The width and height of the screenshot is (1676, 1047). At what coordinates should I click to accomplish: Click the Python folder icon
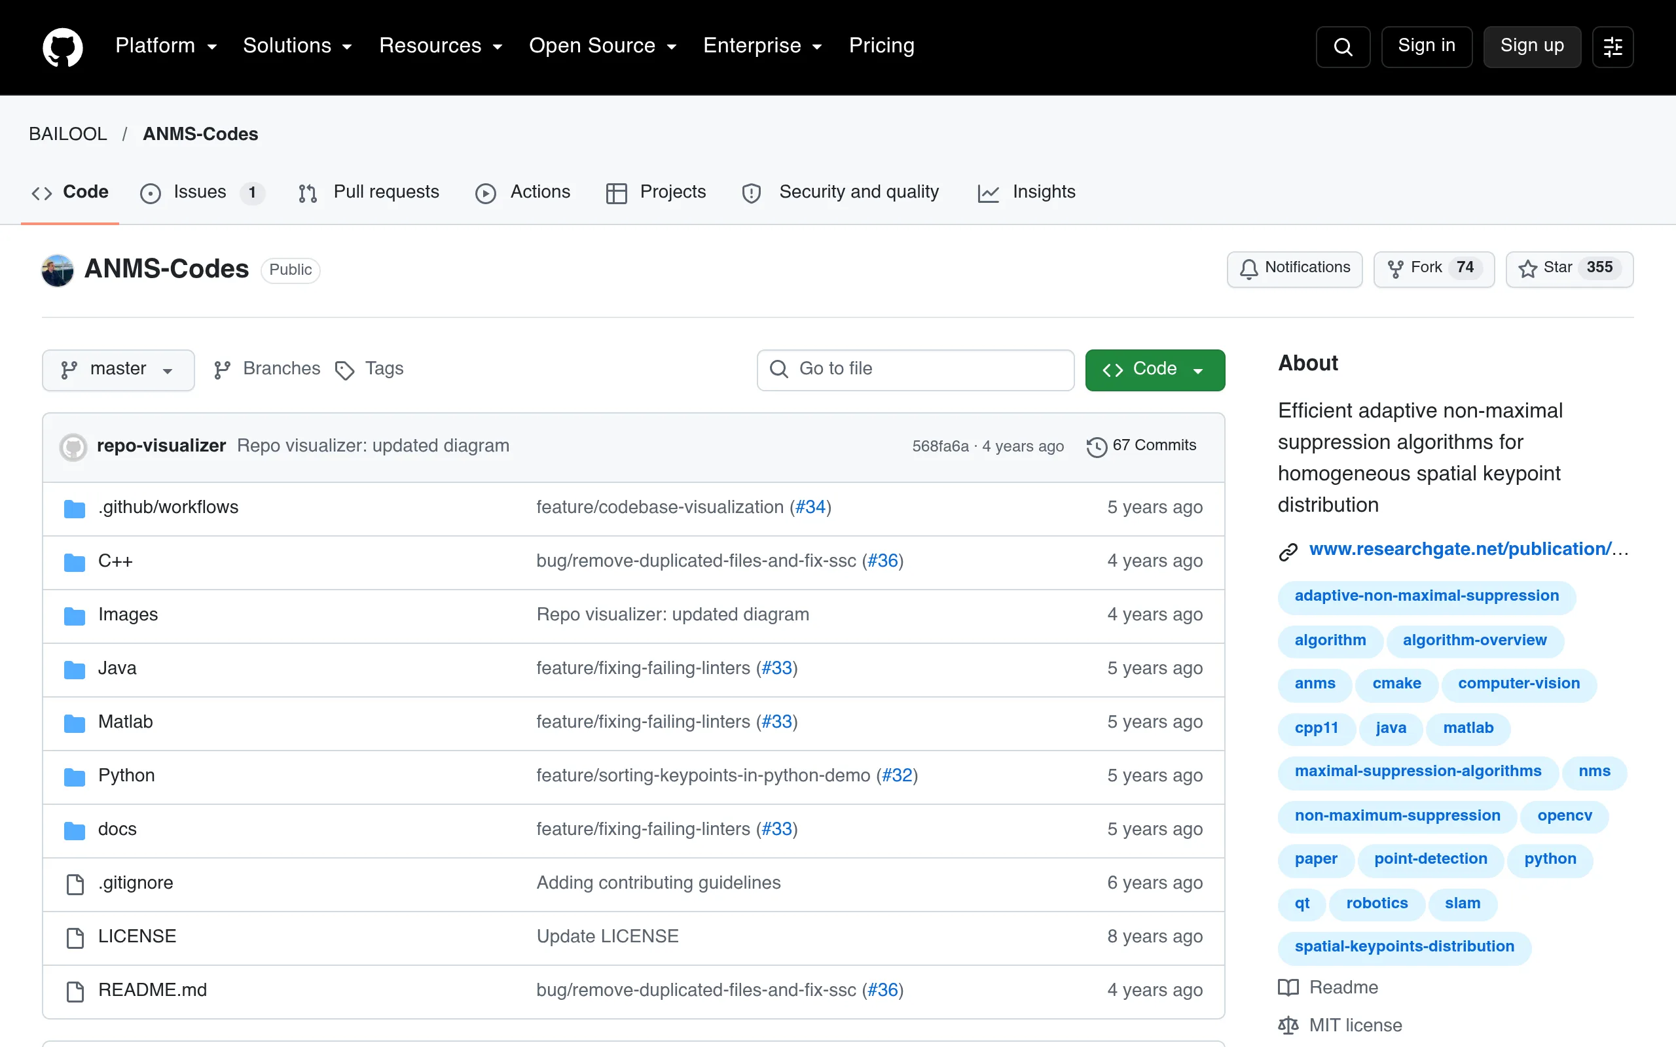75,777
